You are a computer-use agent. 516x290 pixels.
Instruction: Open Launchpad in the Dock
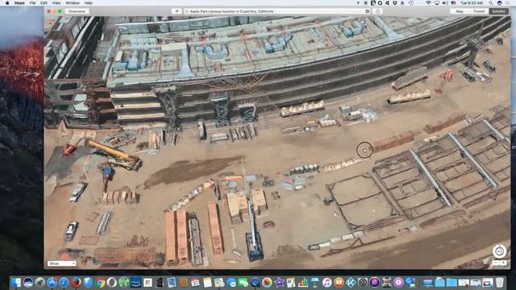tap(40, 282)
